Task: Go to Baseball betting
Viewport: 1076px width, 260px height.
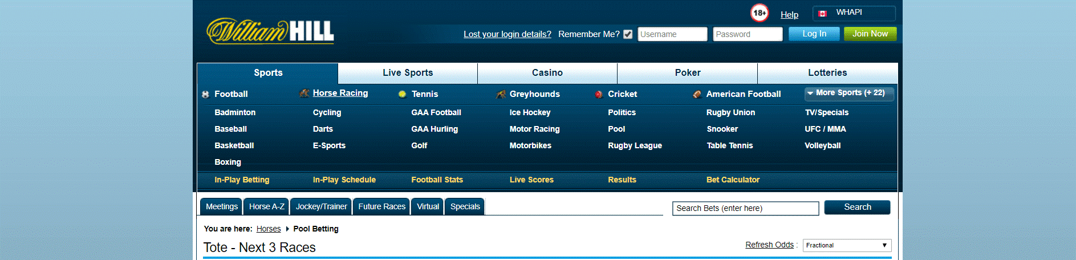Action: click(x=230, y=129)
